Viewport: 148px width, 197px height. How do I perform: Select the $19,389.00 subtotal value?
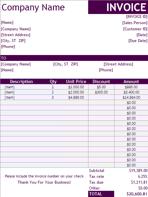[x=138, y=171]
